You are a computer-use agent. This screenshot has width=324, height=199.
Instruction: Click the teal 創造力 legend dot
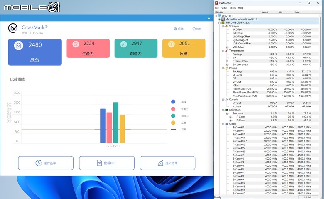click(173, 116)
